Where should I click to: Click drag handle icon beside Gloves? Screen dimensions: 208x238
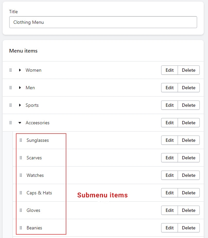(x=21, y=210)
